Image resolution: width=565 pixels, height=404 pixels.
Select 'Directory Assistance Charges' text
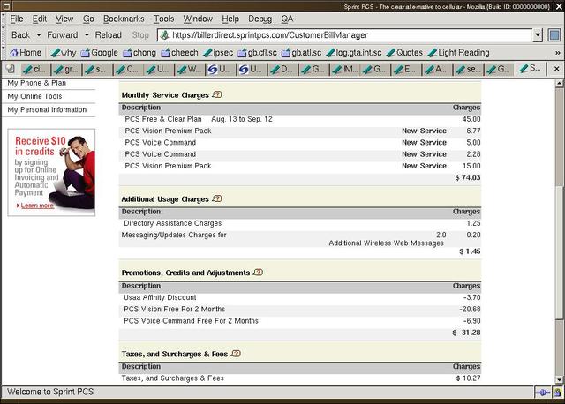pyautogui.click(x=173, y=223)
